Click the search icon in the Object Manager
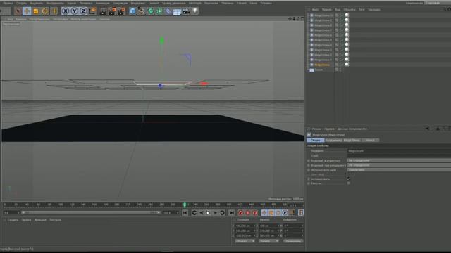 click(445, 9)
